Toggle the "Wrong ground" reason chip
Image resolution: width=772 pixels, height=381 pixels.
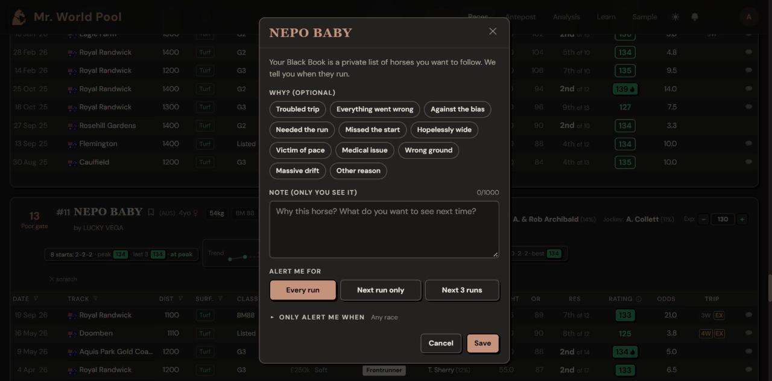coord(429,150)
